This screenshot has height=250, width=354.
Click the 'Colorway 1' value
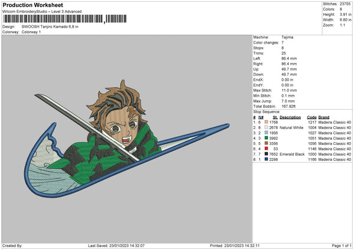31,32
